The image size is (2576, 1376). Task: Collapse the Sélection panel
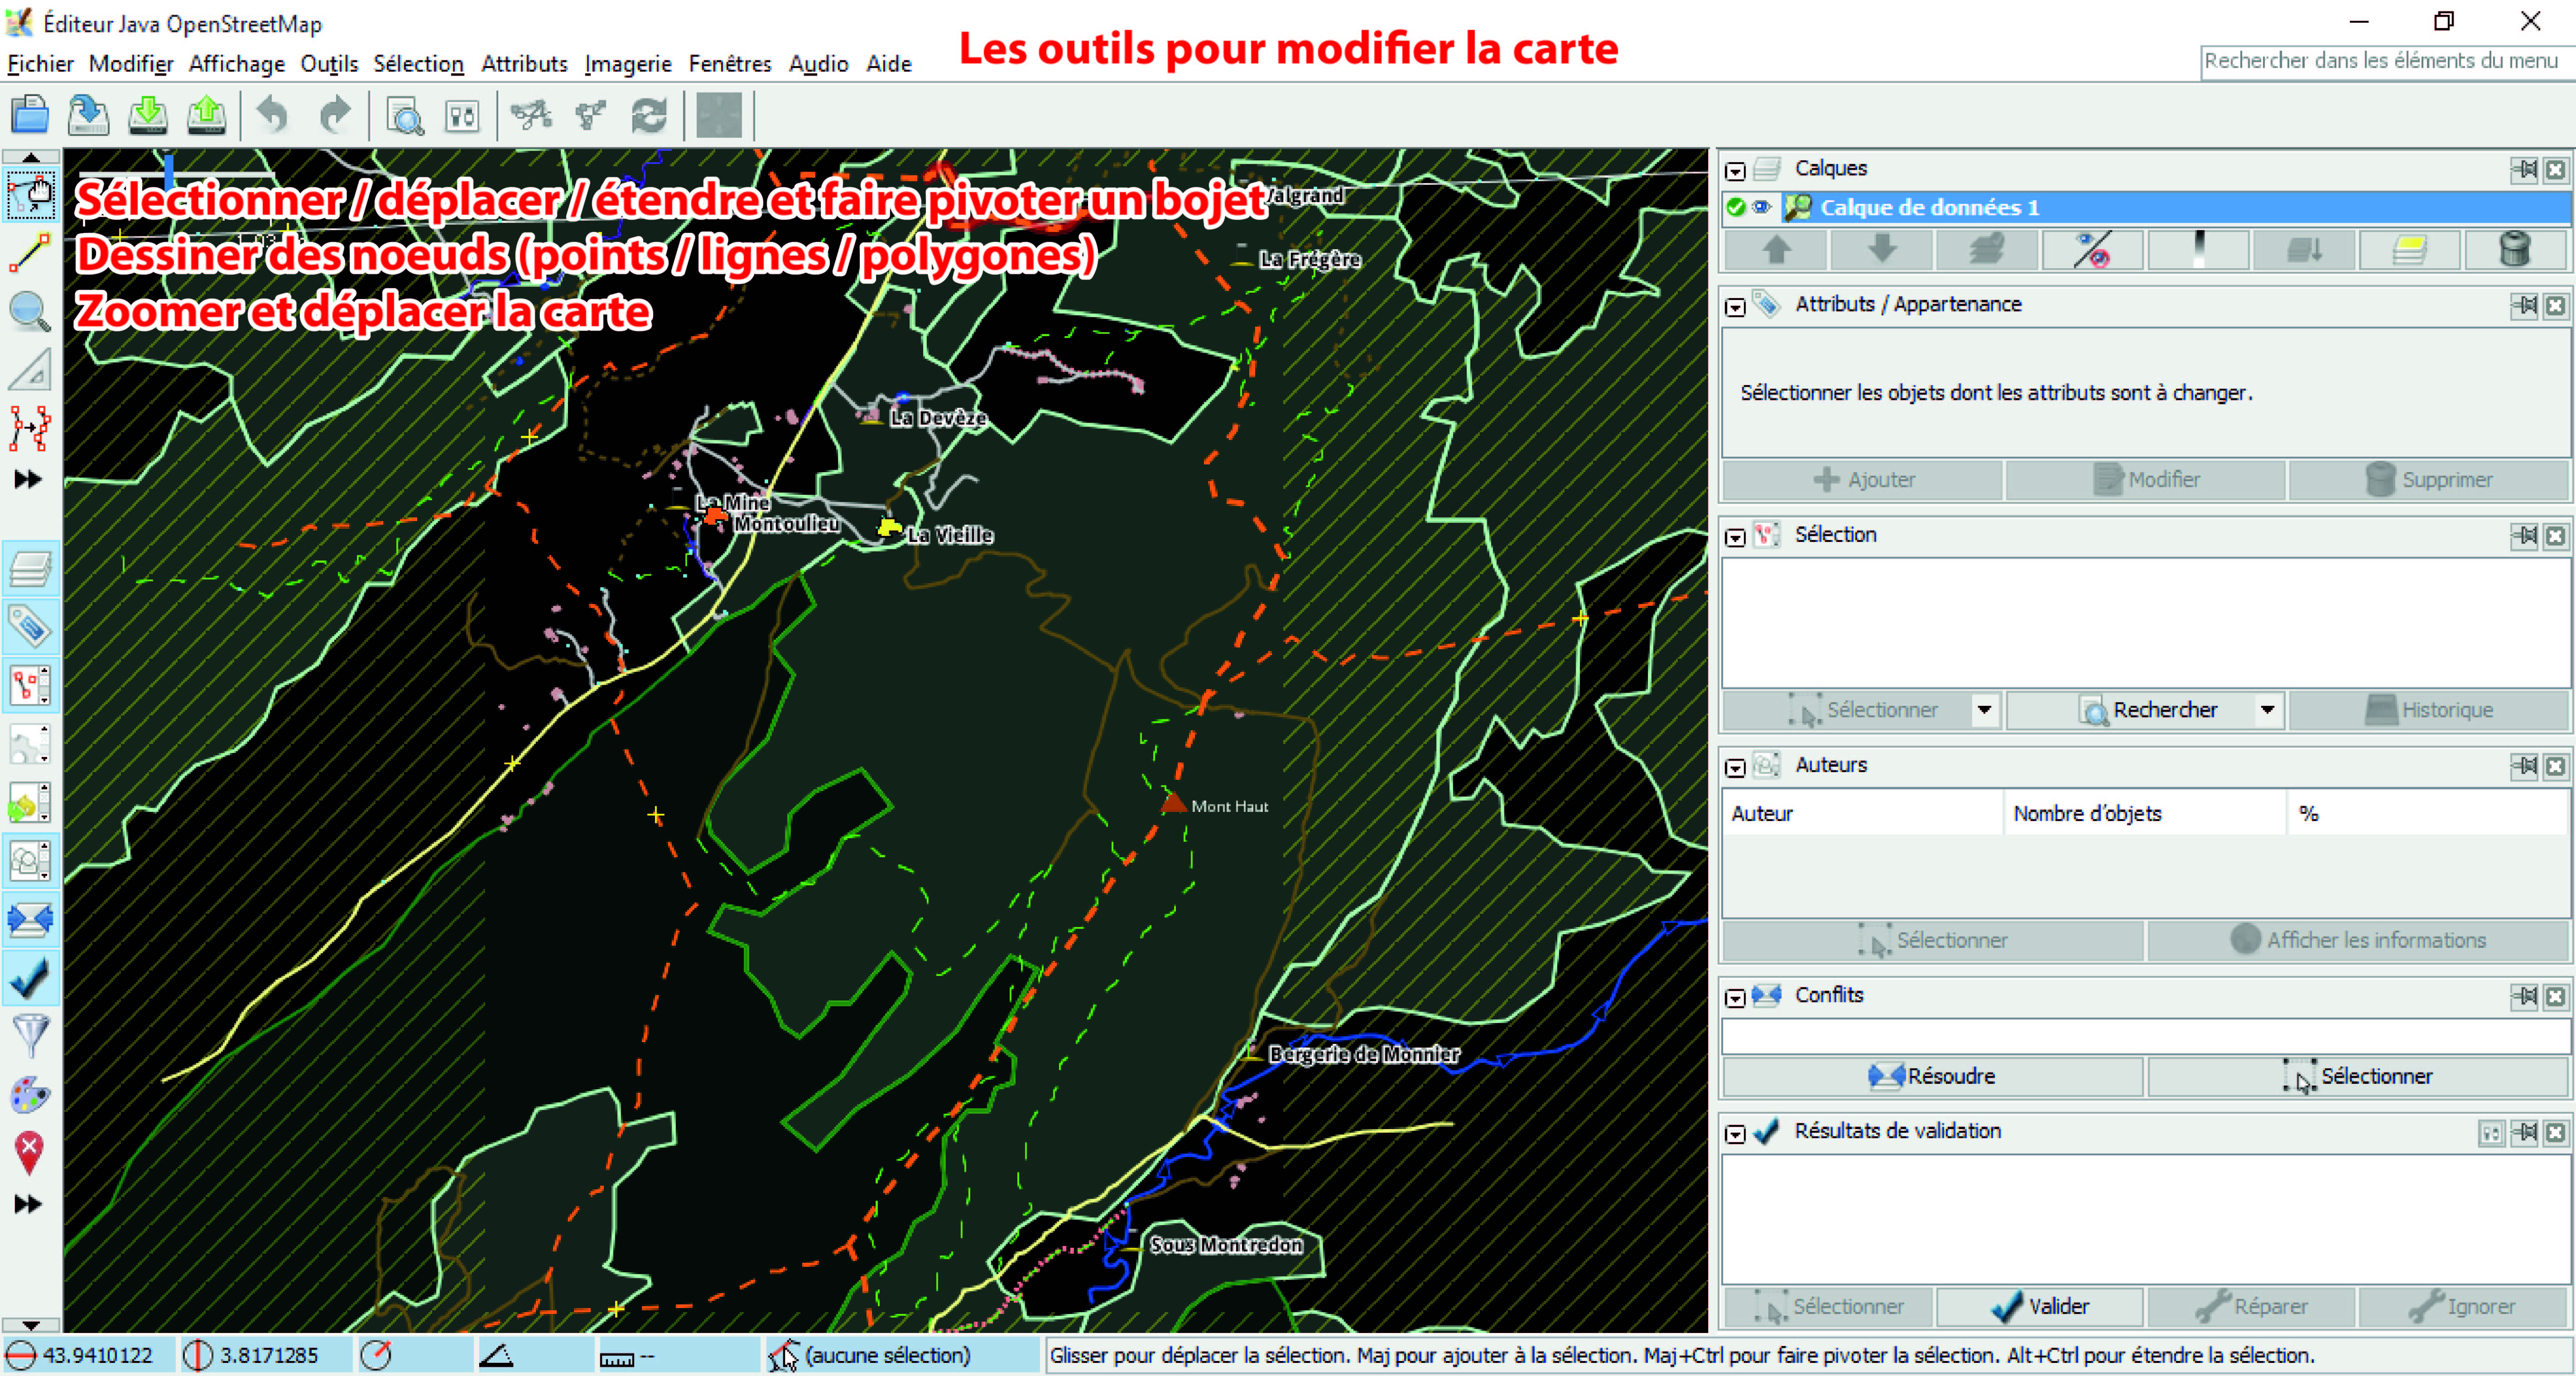click(1735, 538)
